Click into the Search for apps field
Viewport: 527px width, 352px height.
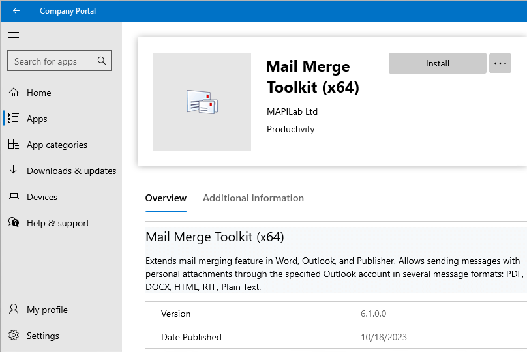52,61
